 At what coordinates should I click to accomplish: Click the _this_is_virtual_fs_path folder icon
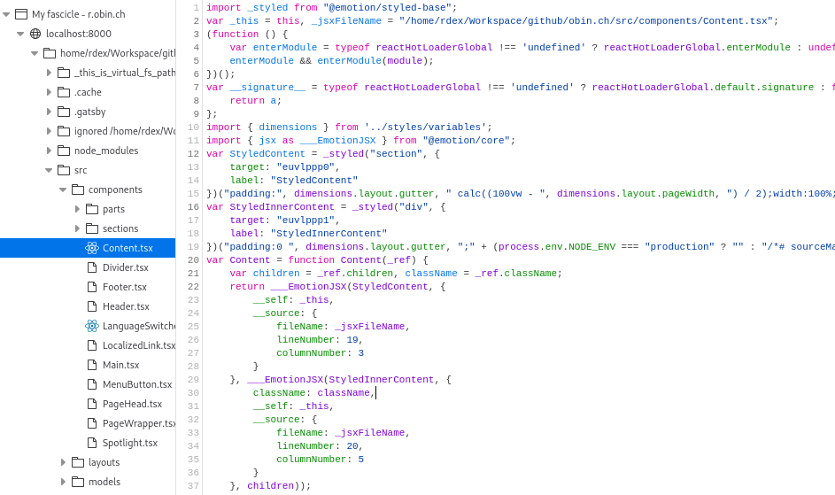[x=64, y=73]
